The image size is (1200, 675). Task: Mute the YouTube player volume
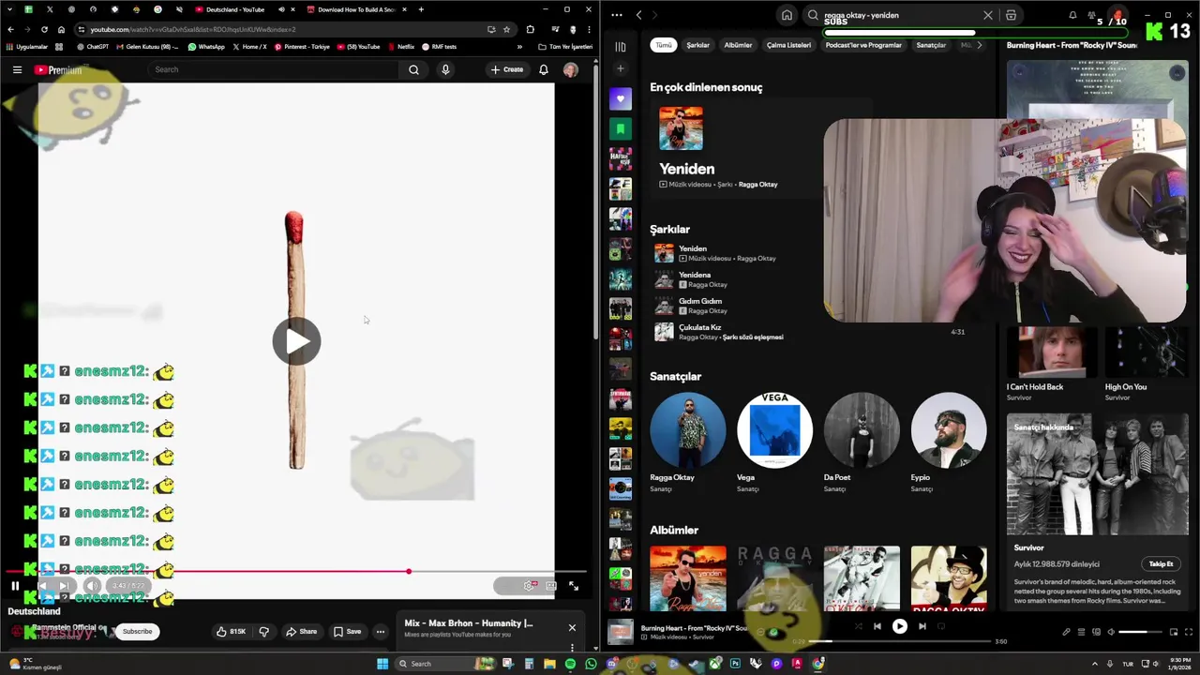coord(92,586)
